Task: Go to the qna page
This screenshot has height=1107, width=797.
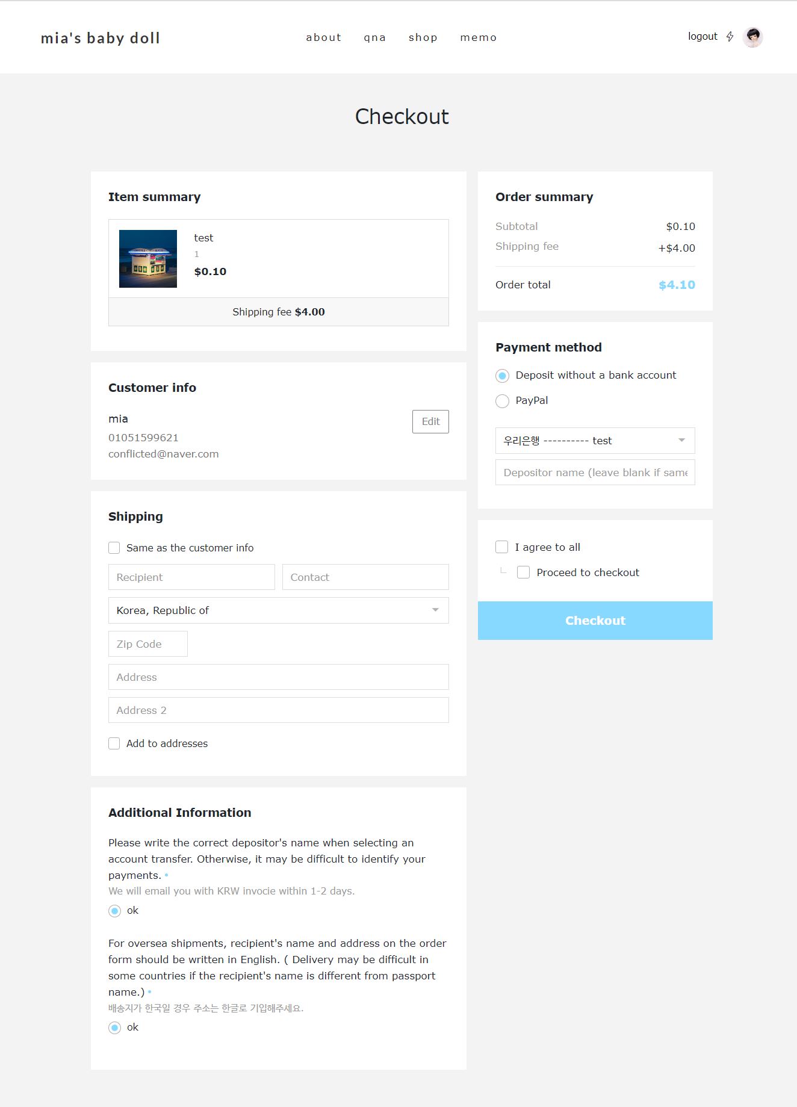Action: (374, 37)
